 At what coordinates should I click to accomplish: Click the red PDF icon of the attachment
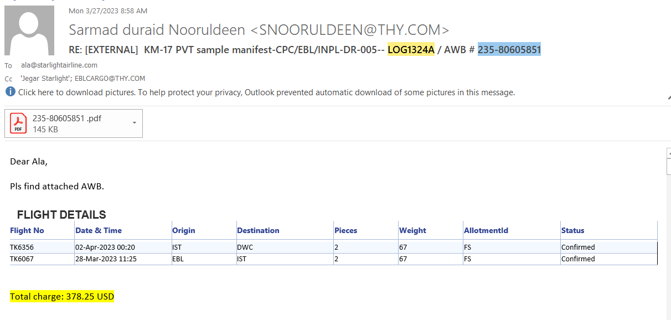[18, 123]
